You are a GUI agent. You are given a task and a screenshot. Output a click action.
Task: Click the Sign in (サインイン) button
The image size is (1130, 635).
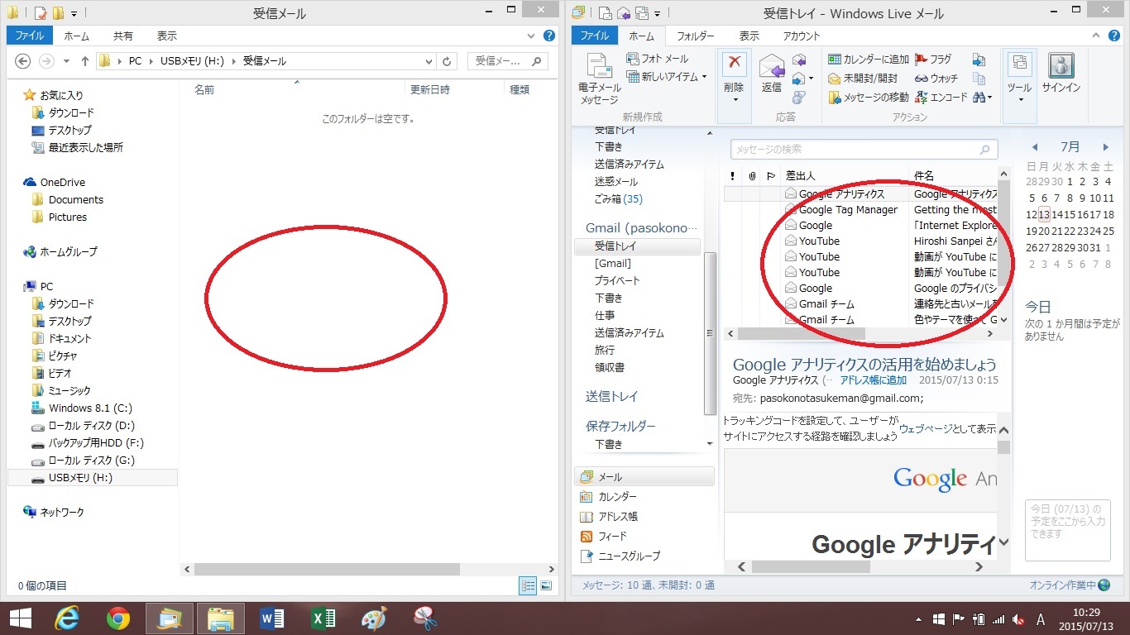coord(1061,74)
